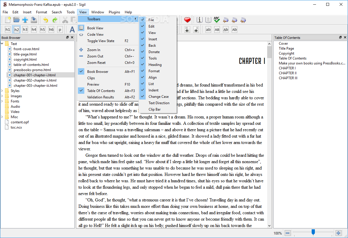Go to CHAPTER II in Table Of Contents
The image size is (348, 238).
[288, 73]
